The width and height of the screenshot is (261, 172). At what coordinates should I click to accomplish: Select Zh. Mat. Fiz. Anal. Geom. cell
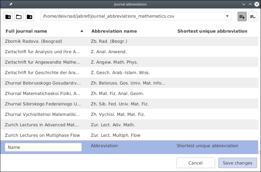tap(117, 93)
